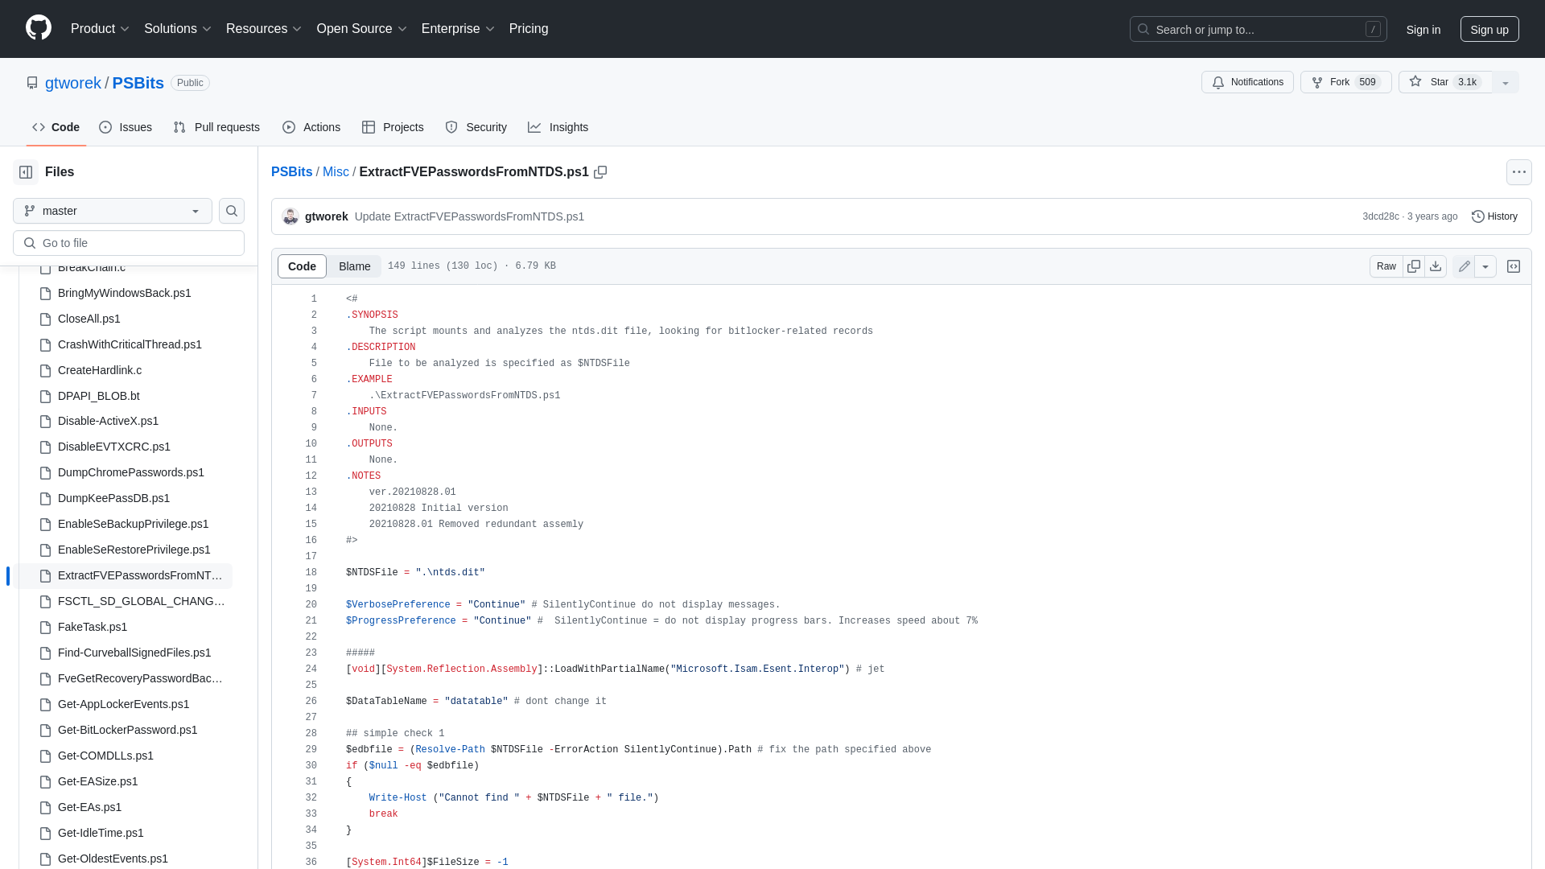
Task: Open Get-BitLockerPassword.ps1 in file tree
Action: coord(127,730)
